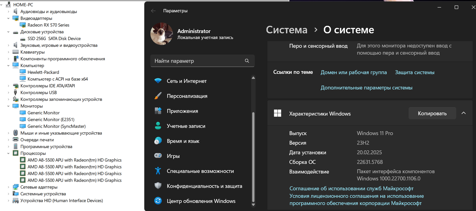This screenshot has width=476, height=211.
Task: Click the Мониторы category monitor icon
Action: click(x=16, y=106)
